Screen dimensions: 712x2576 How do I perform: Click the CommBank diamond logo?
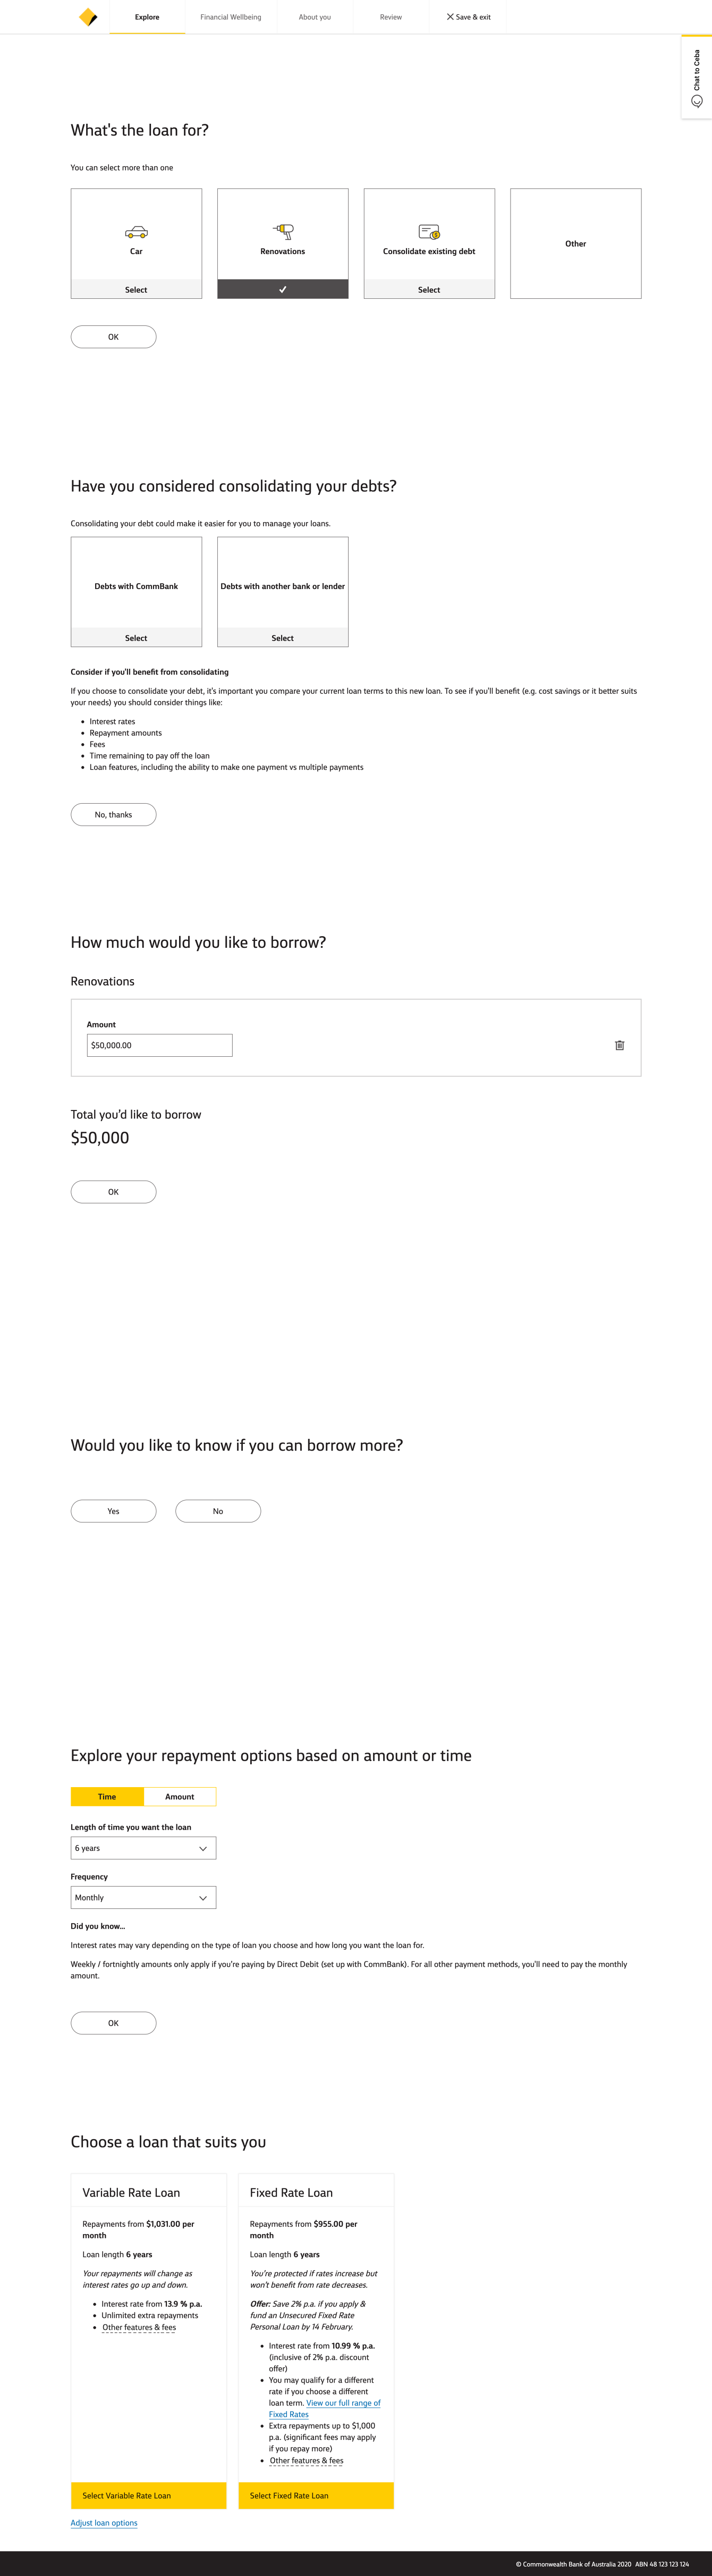88,17
